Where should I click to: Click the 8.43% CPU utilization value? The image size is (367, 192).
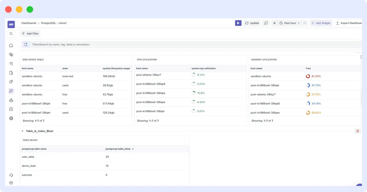coord(201,102)
